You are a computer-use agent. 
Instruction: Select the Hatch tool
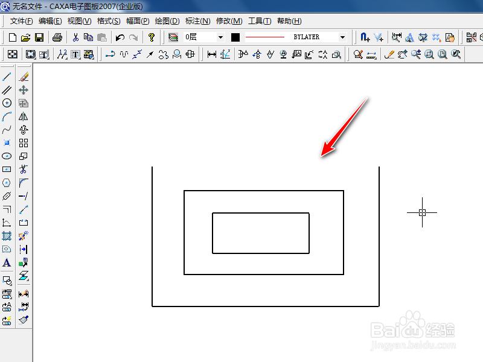[7, 236]
